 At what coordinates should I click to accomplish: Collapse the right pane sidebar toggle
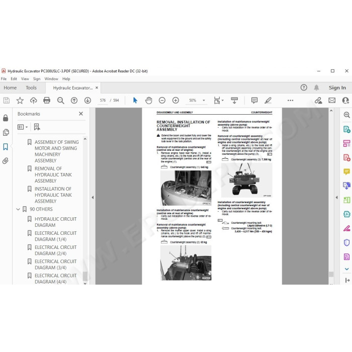347,280
